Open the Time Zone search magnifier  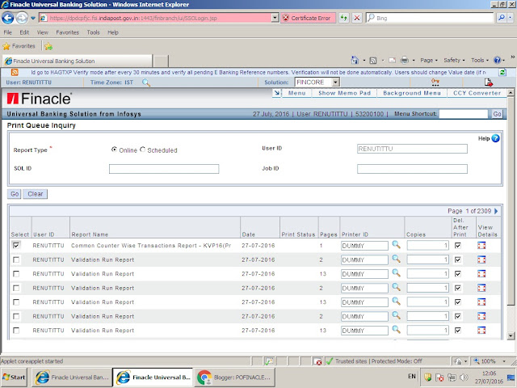click(146, 82)
